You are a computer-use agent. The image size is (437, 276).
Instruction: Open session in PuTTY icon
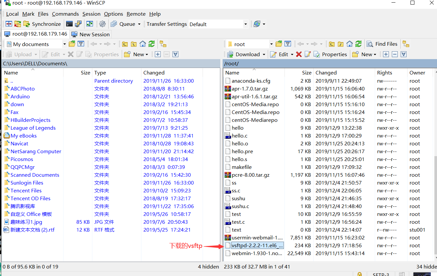pos(78,24)
